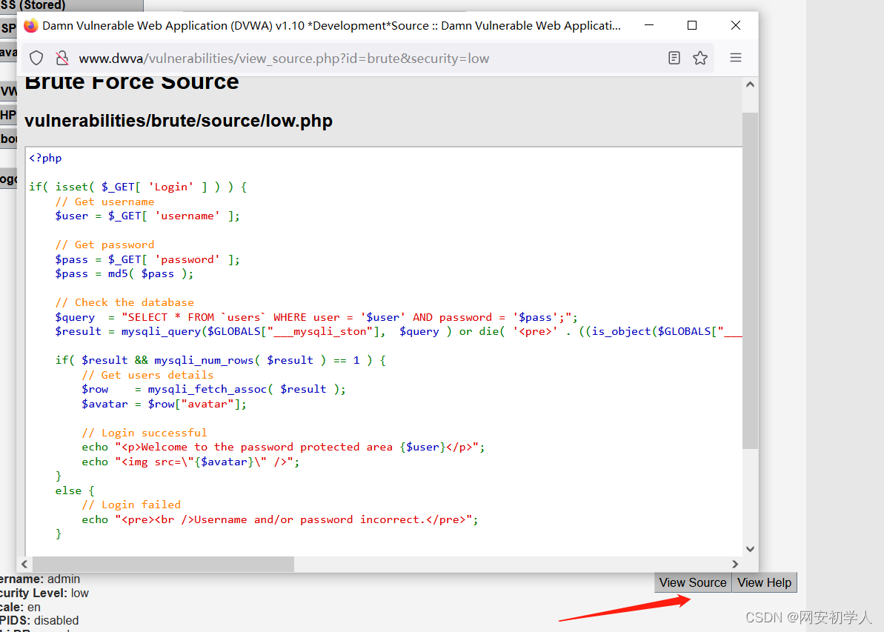
Task: Click the '// Login successful' comment
Action: tap(144, 433)
